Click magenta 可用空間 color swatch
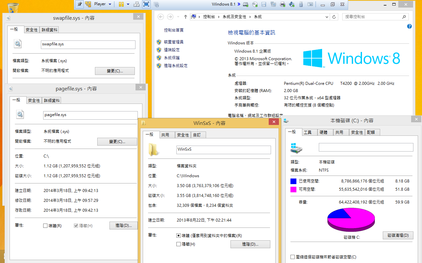Image resolution: width=422 pixels, height=263 pixels. (293, 189)
